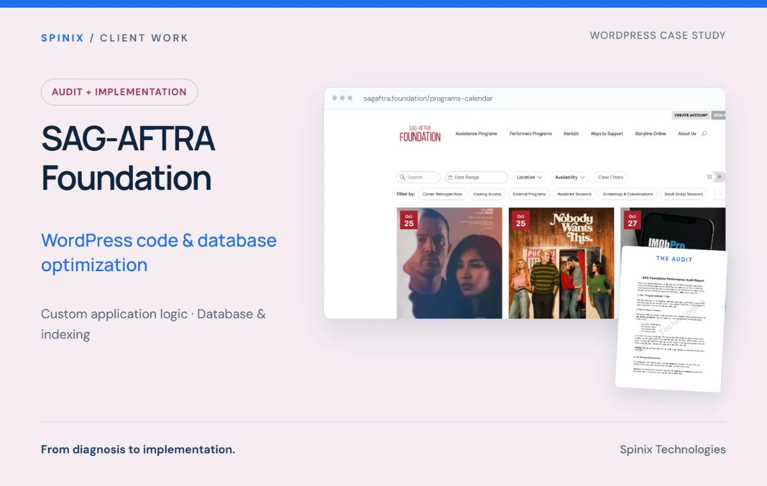Open the About Us menu
767x486 pixels.
(687, 134)
